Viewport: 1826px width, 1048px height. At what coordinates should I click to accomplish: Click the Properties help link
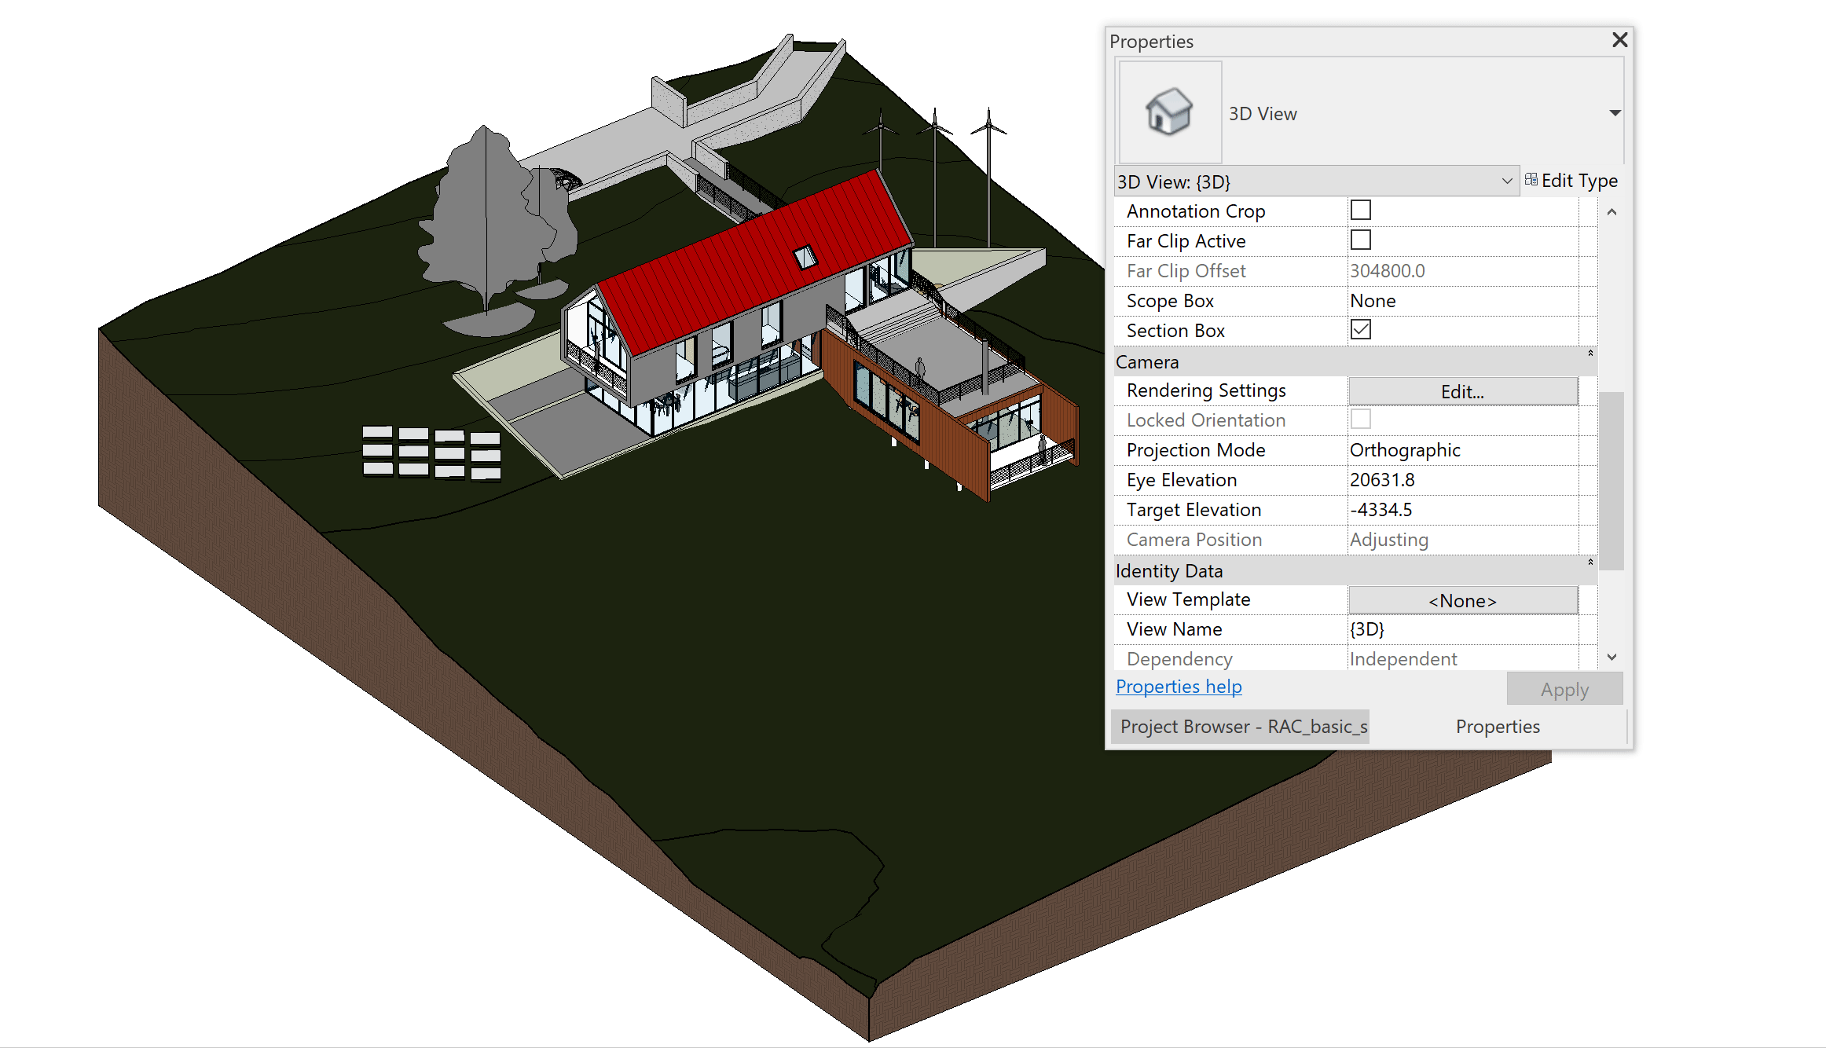[x=1178, y=686]
